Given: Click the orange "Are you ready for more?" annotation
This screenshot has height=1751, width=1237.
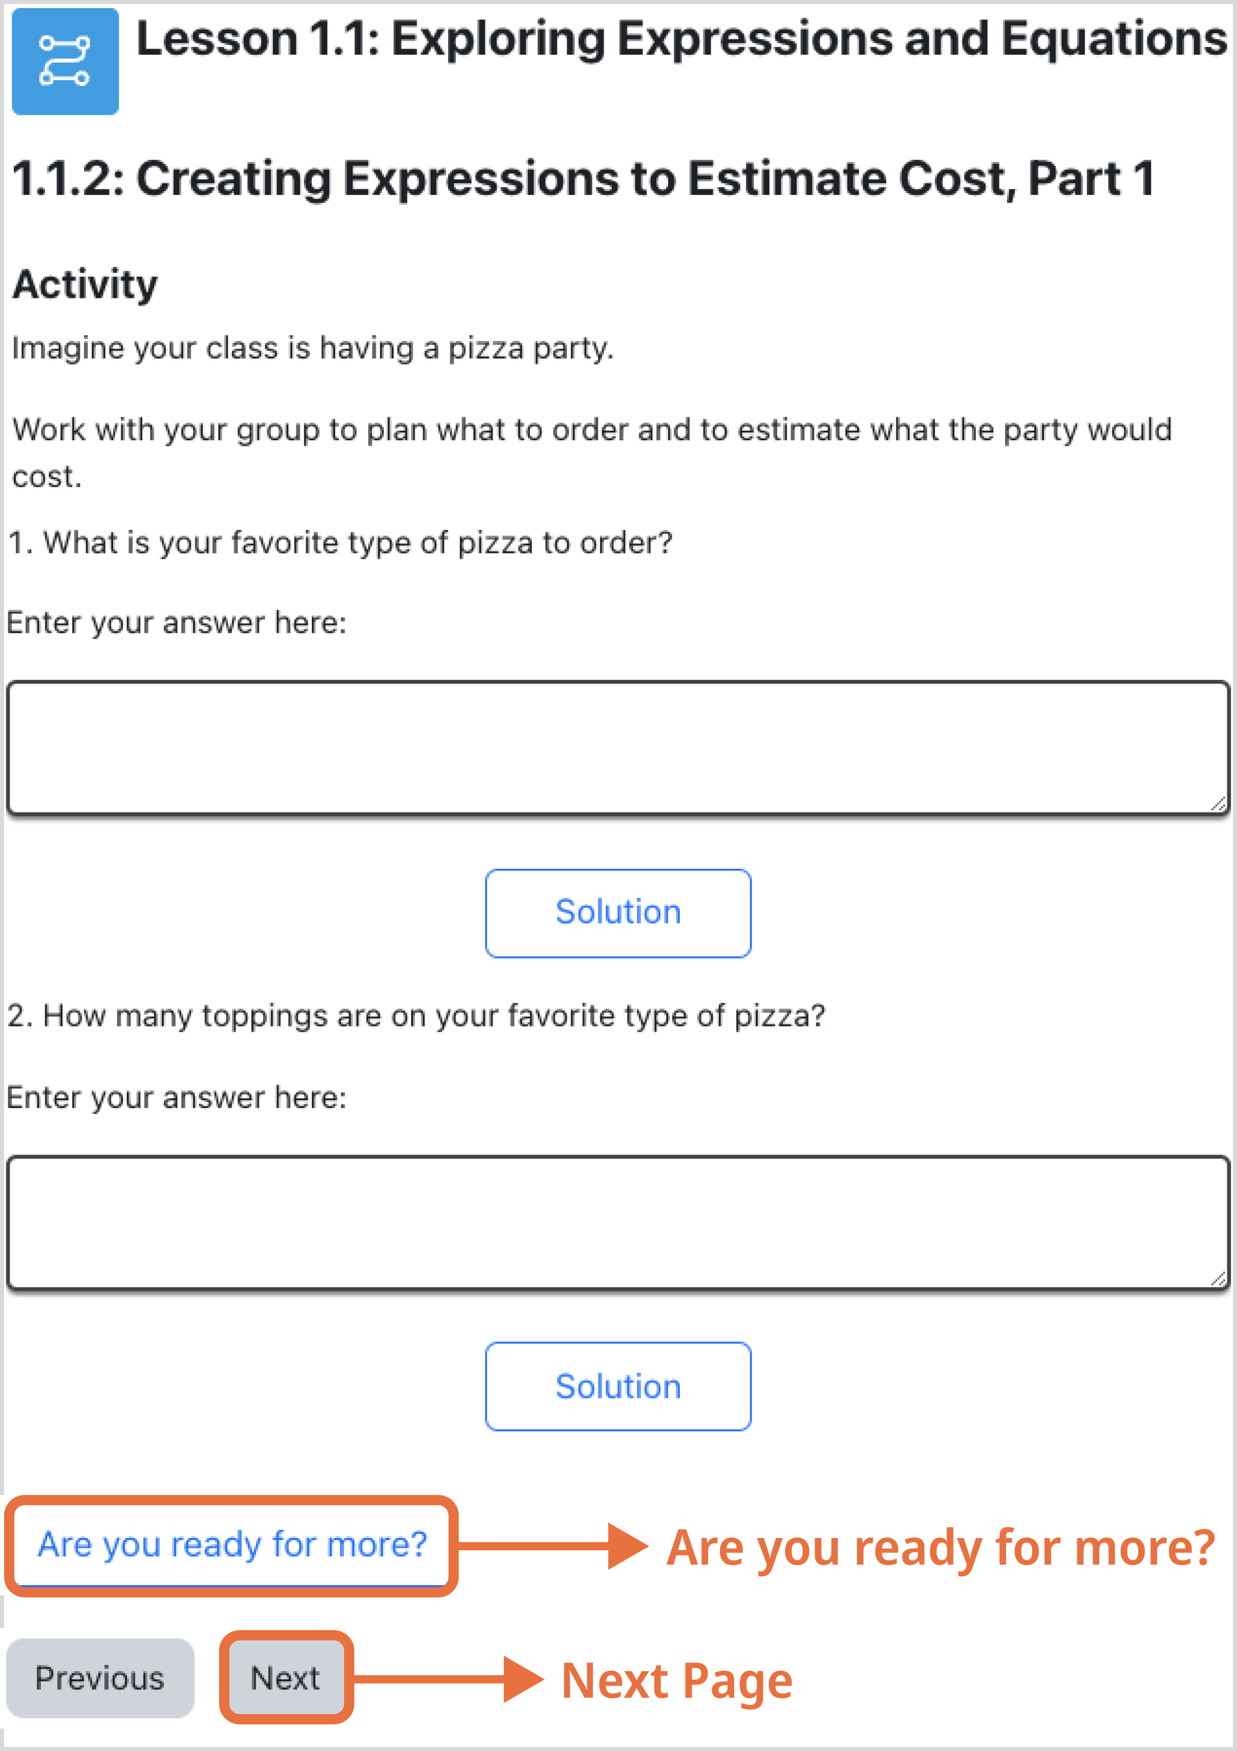Looking at the screenshot, I should pos(941,1547).
